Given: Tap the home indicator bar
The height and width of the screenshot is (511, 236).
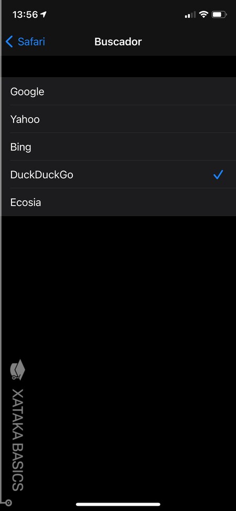Looking at the screenshot, I should (118, 504).
